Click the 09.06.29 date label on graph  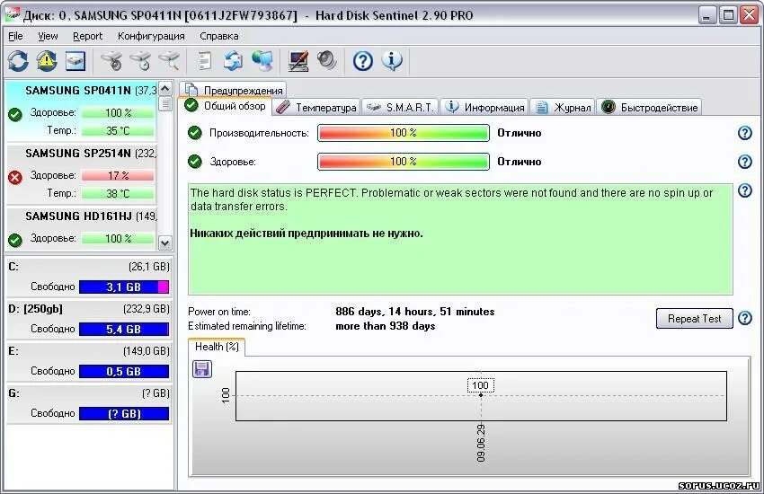coord(481,443)
